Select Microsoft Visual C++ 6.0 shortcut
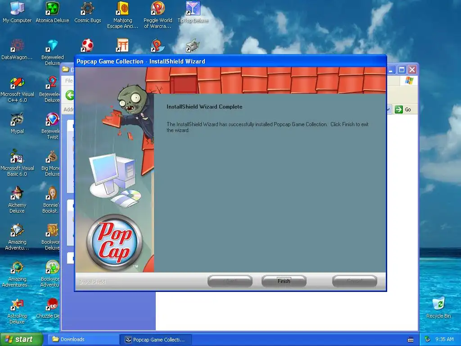Viewport: 461px width, 346px height. pyautogui.click(x=17, y=89)
